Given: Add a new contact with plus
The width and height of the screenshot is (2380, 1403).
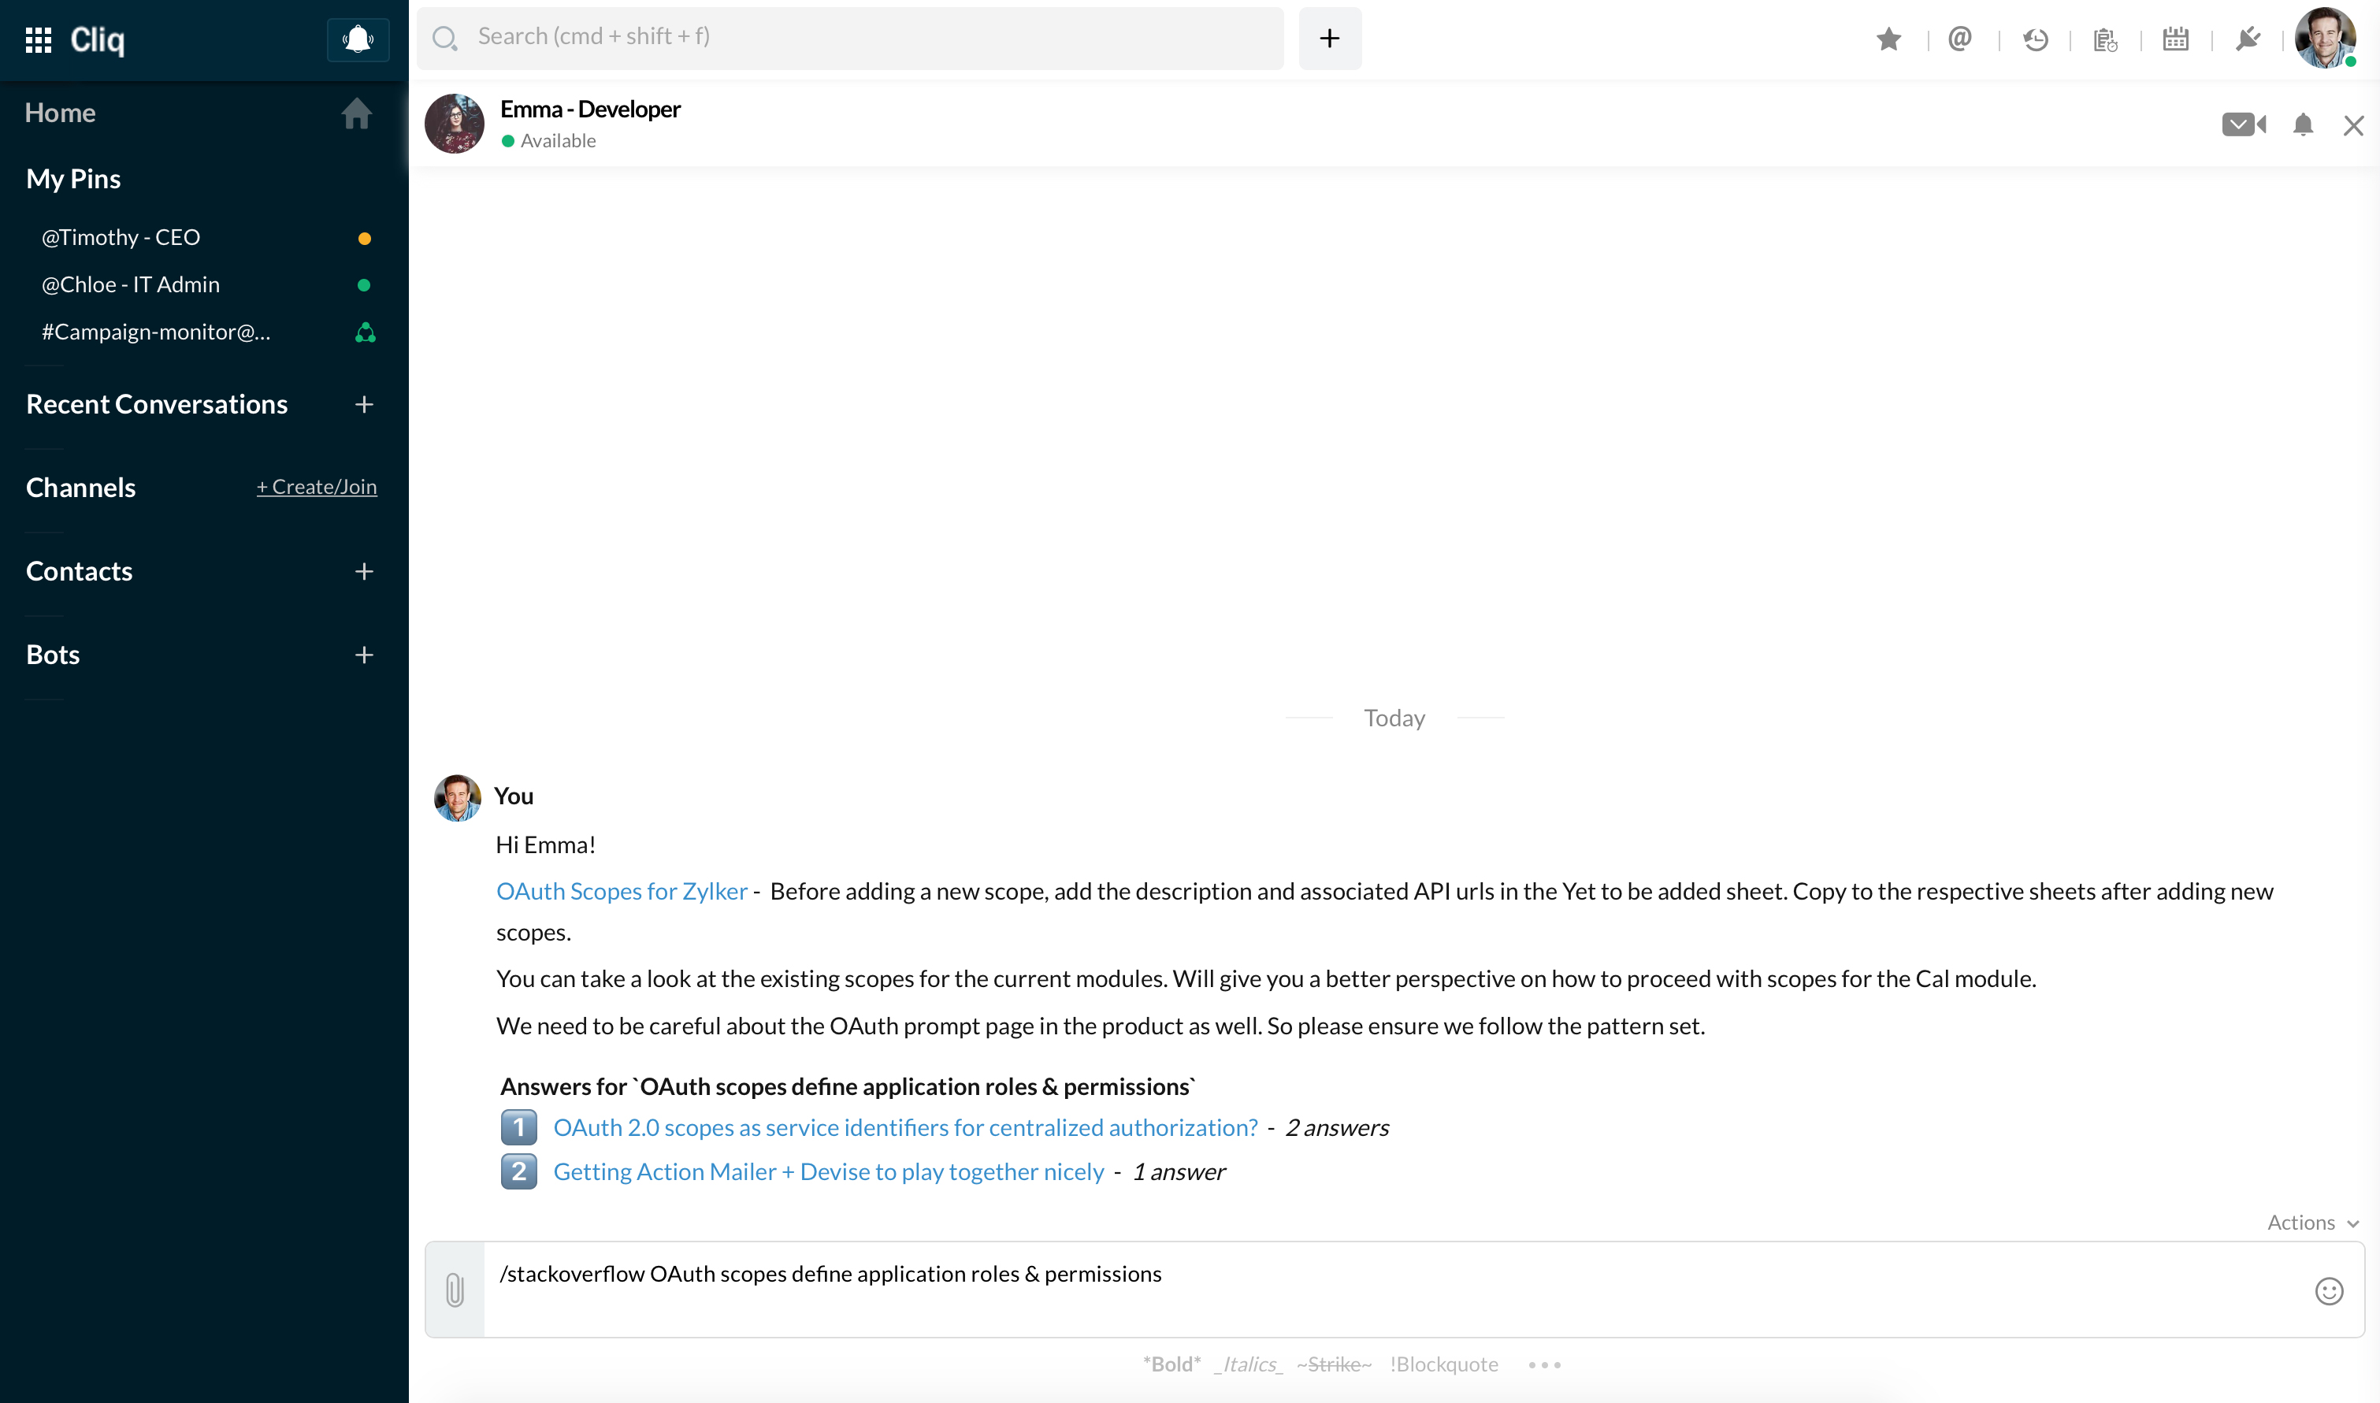Looking at the screenshot, I should (364, 572).
